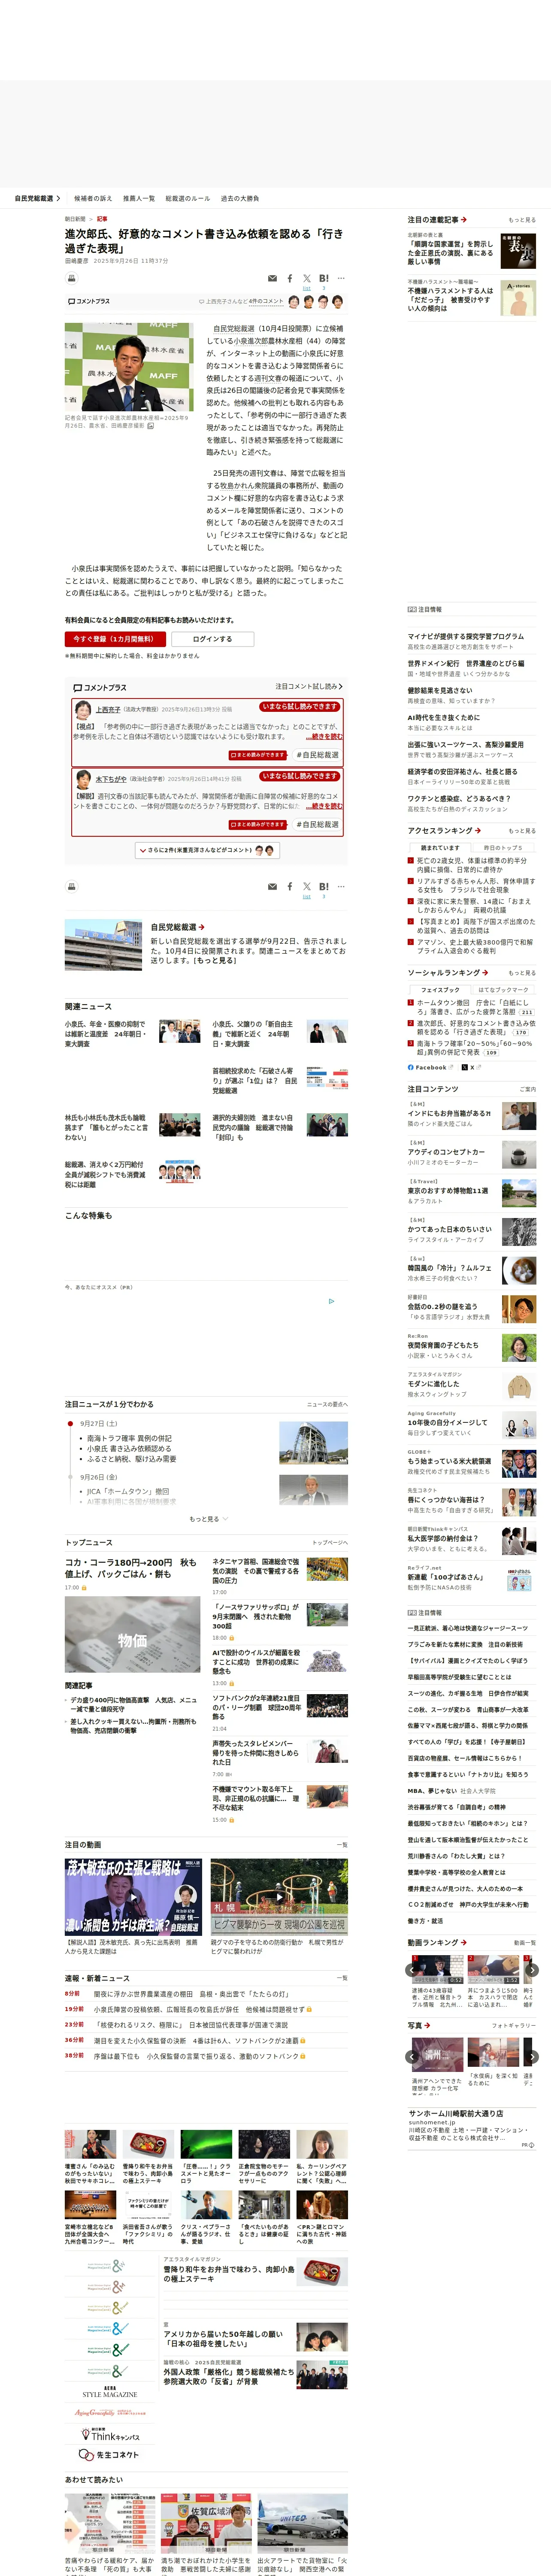Click the enlarge icon beside the photo caption
Screen dimensions: 551x2576
click(x=151, y=426)
